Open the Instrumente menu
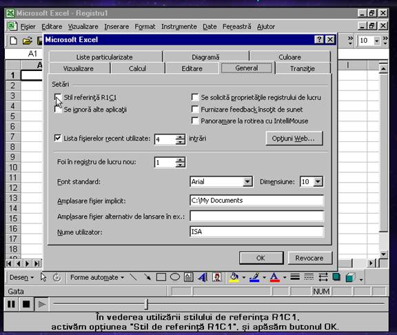Image resolution: width=397 pixels, height=335 pixels. tap(179, 27)
